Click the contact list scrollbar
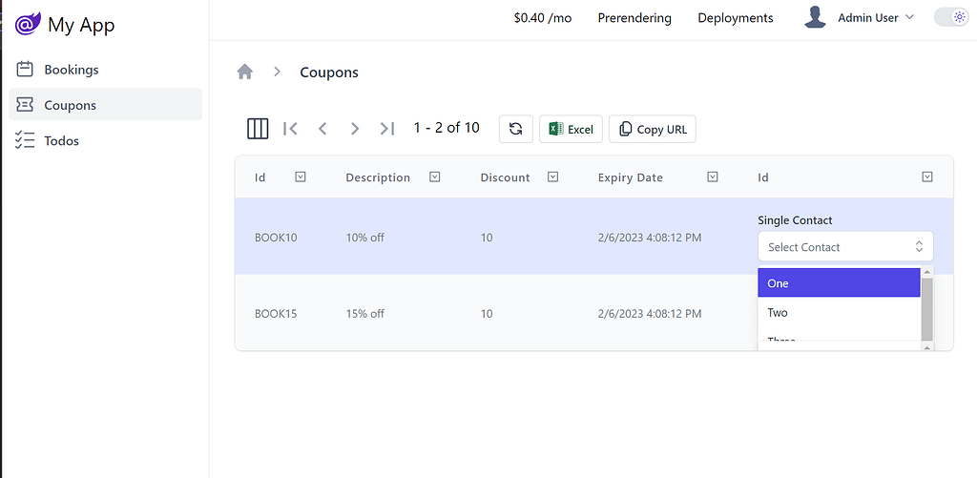The height and width of the screenshot is (478, 977). (926, 310)
